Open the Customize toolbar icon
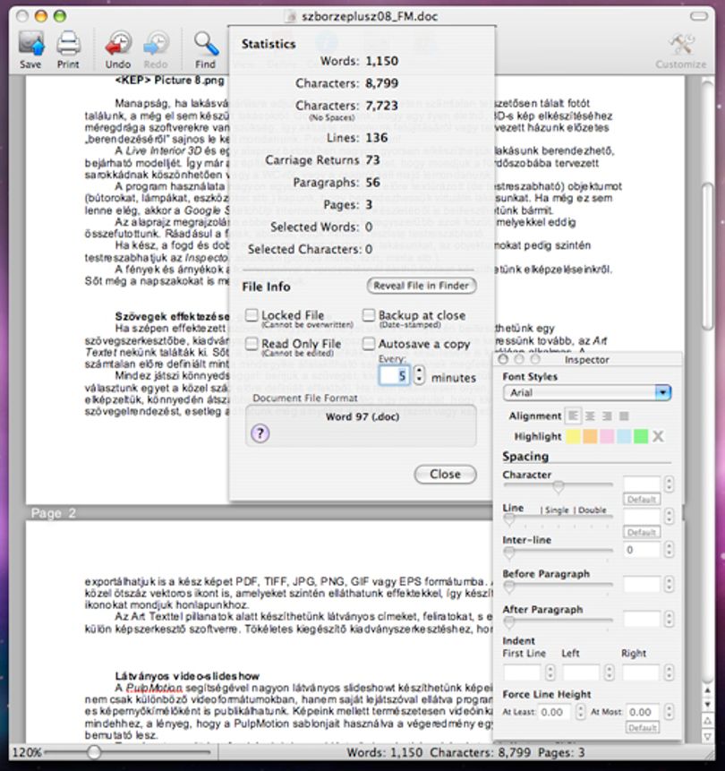 pos(681,45)
